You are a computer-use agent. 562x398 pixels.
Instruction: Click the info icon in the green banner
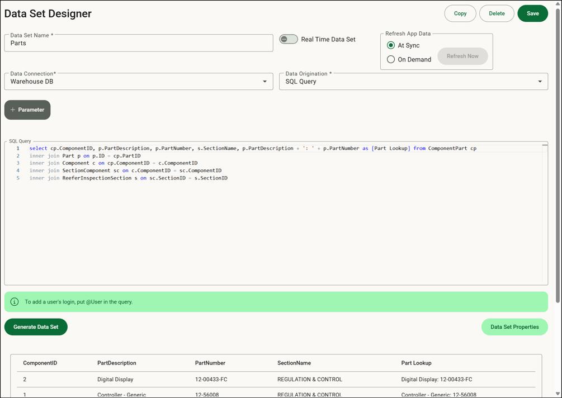[x=14, y=301]
